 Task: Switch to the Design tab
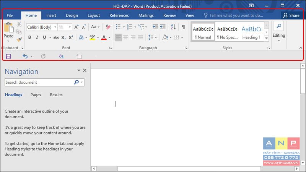pos(72,15)
